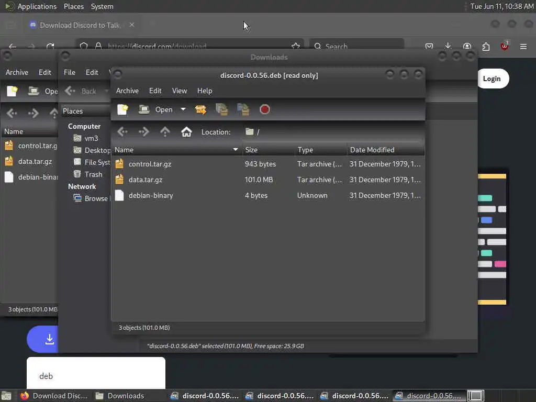Go up one level in archive

pyautogui.click(x=165, y=131)
